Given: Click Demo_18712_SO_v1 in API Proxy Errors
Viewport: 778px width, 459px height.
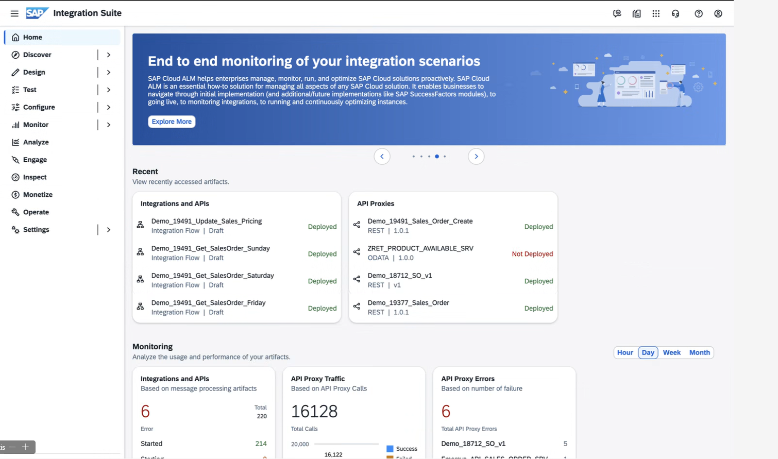Looking at the screenshot, I should tap(473, 444).
